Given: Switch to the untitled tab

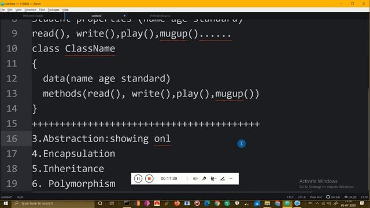Looking at the screenshot, I should click(x=97, y=16).
